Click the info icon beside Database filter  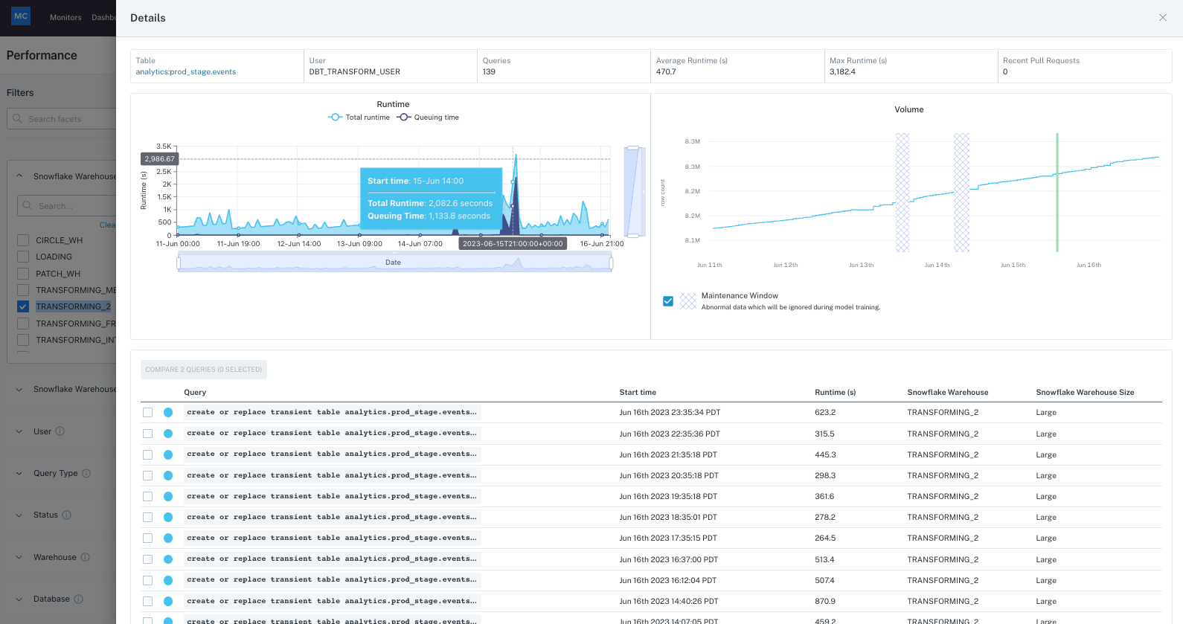(79, 599)
